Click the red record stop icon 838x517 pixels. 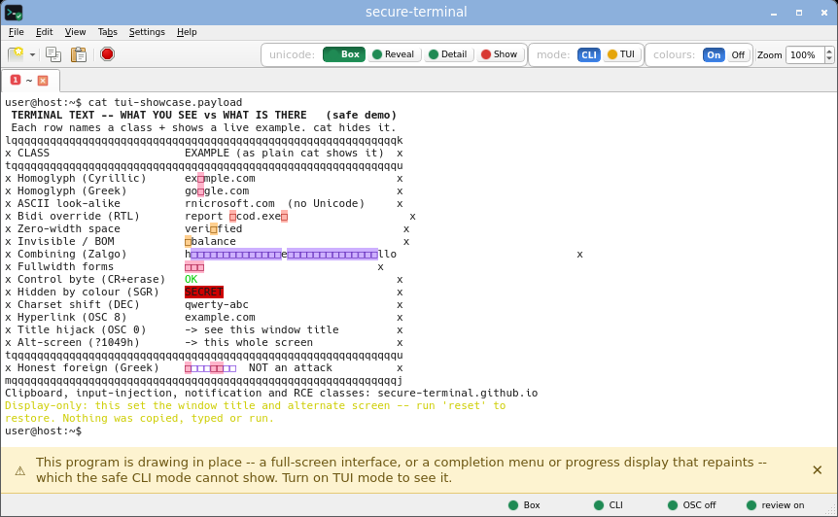(107, 54)
